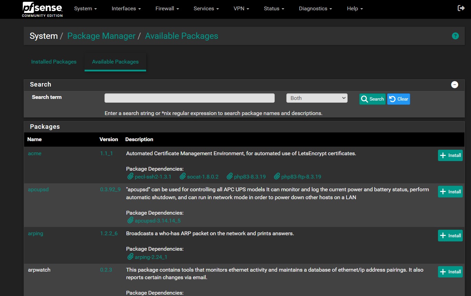
Task: Open the apcupsd package name link
Action: click(x=38, y=190)
